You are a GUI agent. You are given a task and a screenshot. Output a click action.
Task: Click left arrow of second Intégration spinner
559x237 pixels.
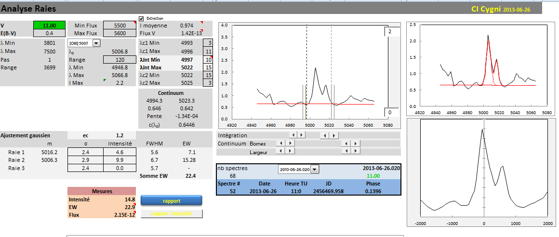click(x=325, y=135)
